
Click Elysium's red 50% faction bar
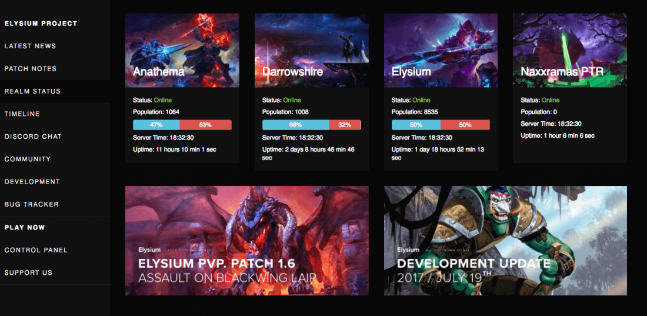pyautogui.click(x=465, y=125)
